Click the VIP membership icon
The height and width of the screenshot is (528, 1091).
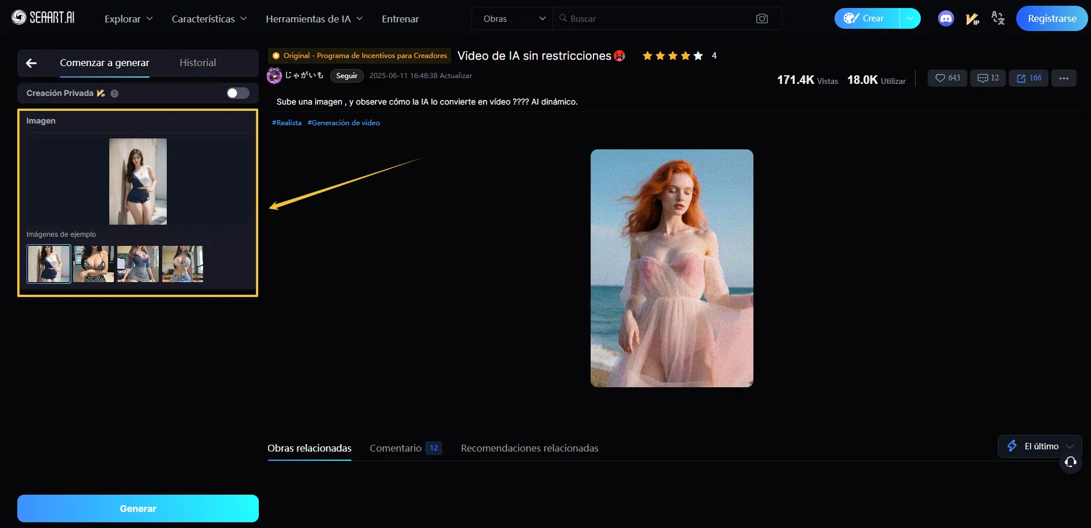972,18
